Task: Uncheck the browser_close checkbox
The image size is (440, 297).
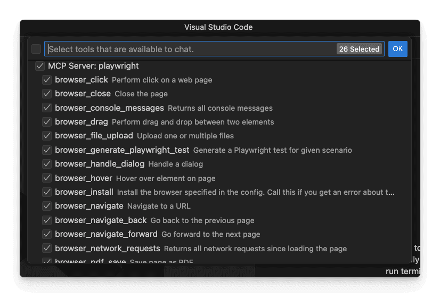Action: pyautogui.click(x=47, y=94)
